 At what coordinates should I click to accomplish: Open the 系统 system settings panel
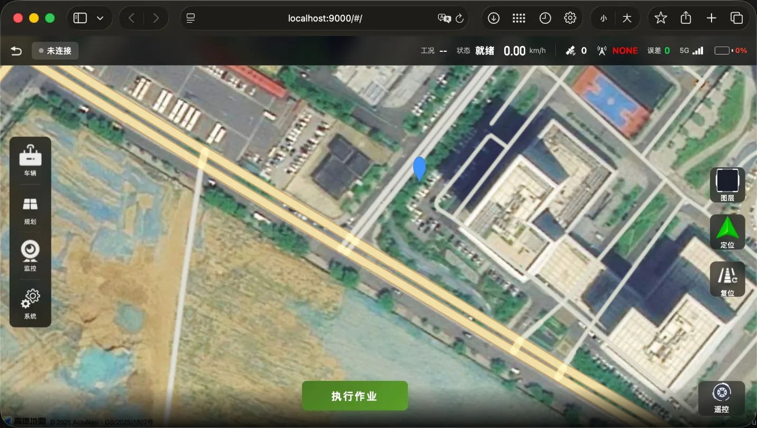[30, 304]
